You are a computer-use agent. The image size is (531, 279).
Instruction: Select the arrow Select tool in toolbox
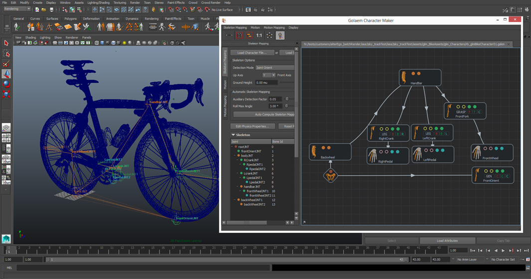point(6,43)
